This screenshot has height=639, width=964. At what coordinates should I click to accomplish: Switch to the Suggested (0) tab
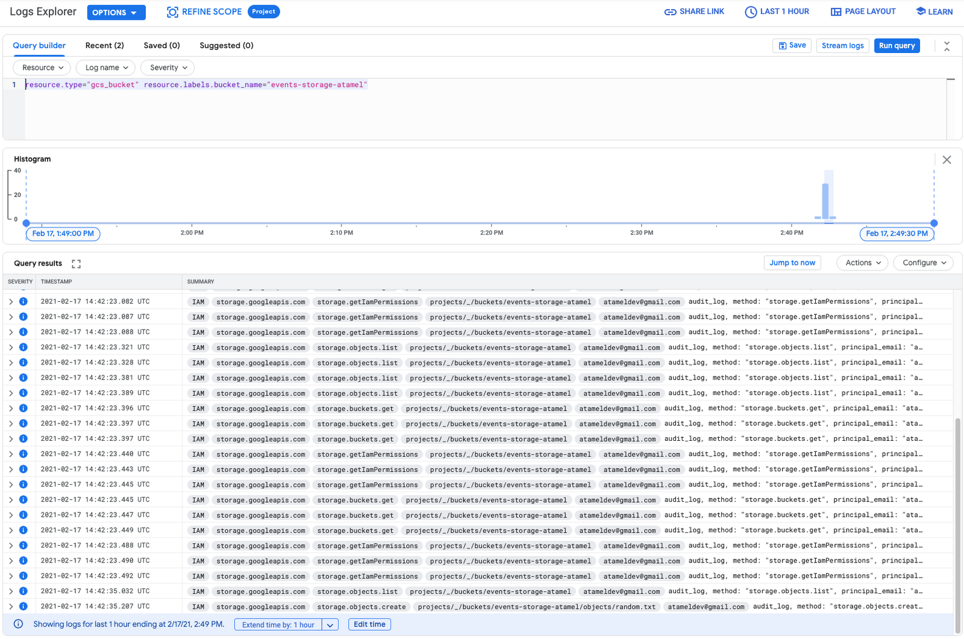tap(227, 45)
